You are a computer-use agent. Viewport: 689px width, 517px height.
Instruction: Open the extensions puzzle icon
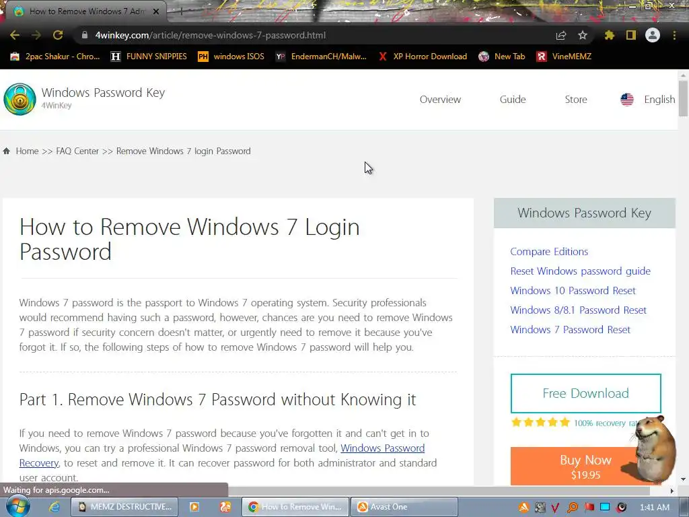pyautogui.click(x=610, y=35)
